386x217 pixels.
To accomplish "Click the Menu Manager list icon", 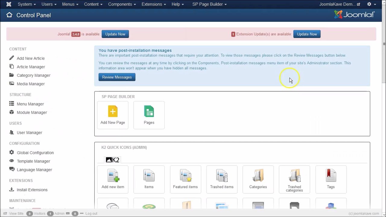I will click(x=11, y=103).
